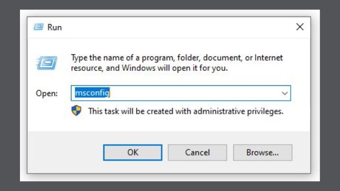Click the small Run icon in title bar
This screenshot has width=340, height=191.
tap(39, 27)
